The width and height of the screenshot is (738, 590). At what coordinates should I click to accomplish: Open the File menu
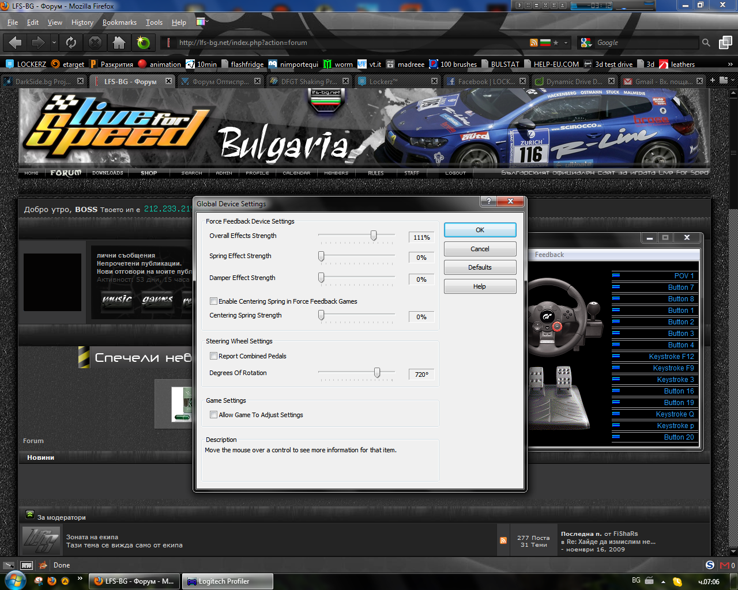13,22
